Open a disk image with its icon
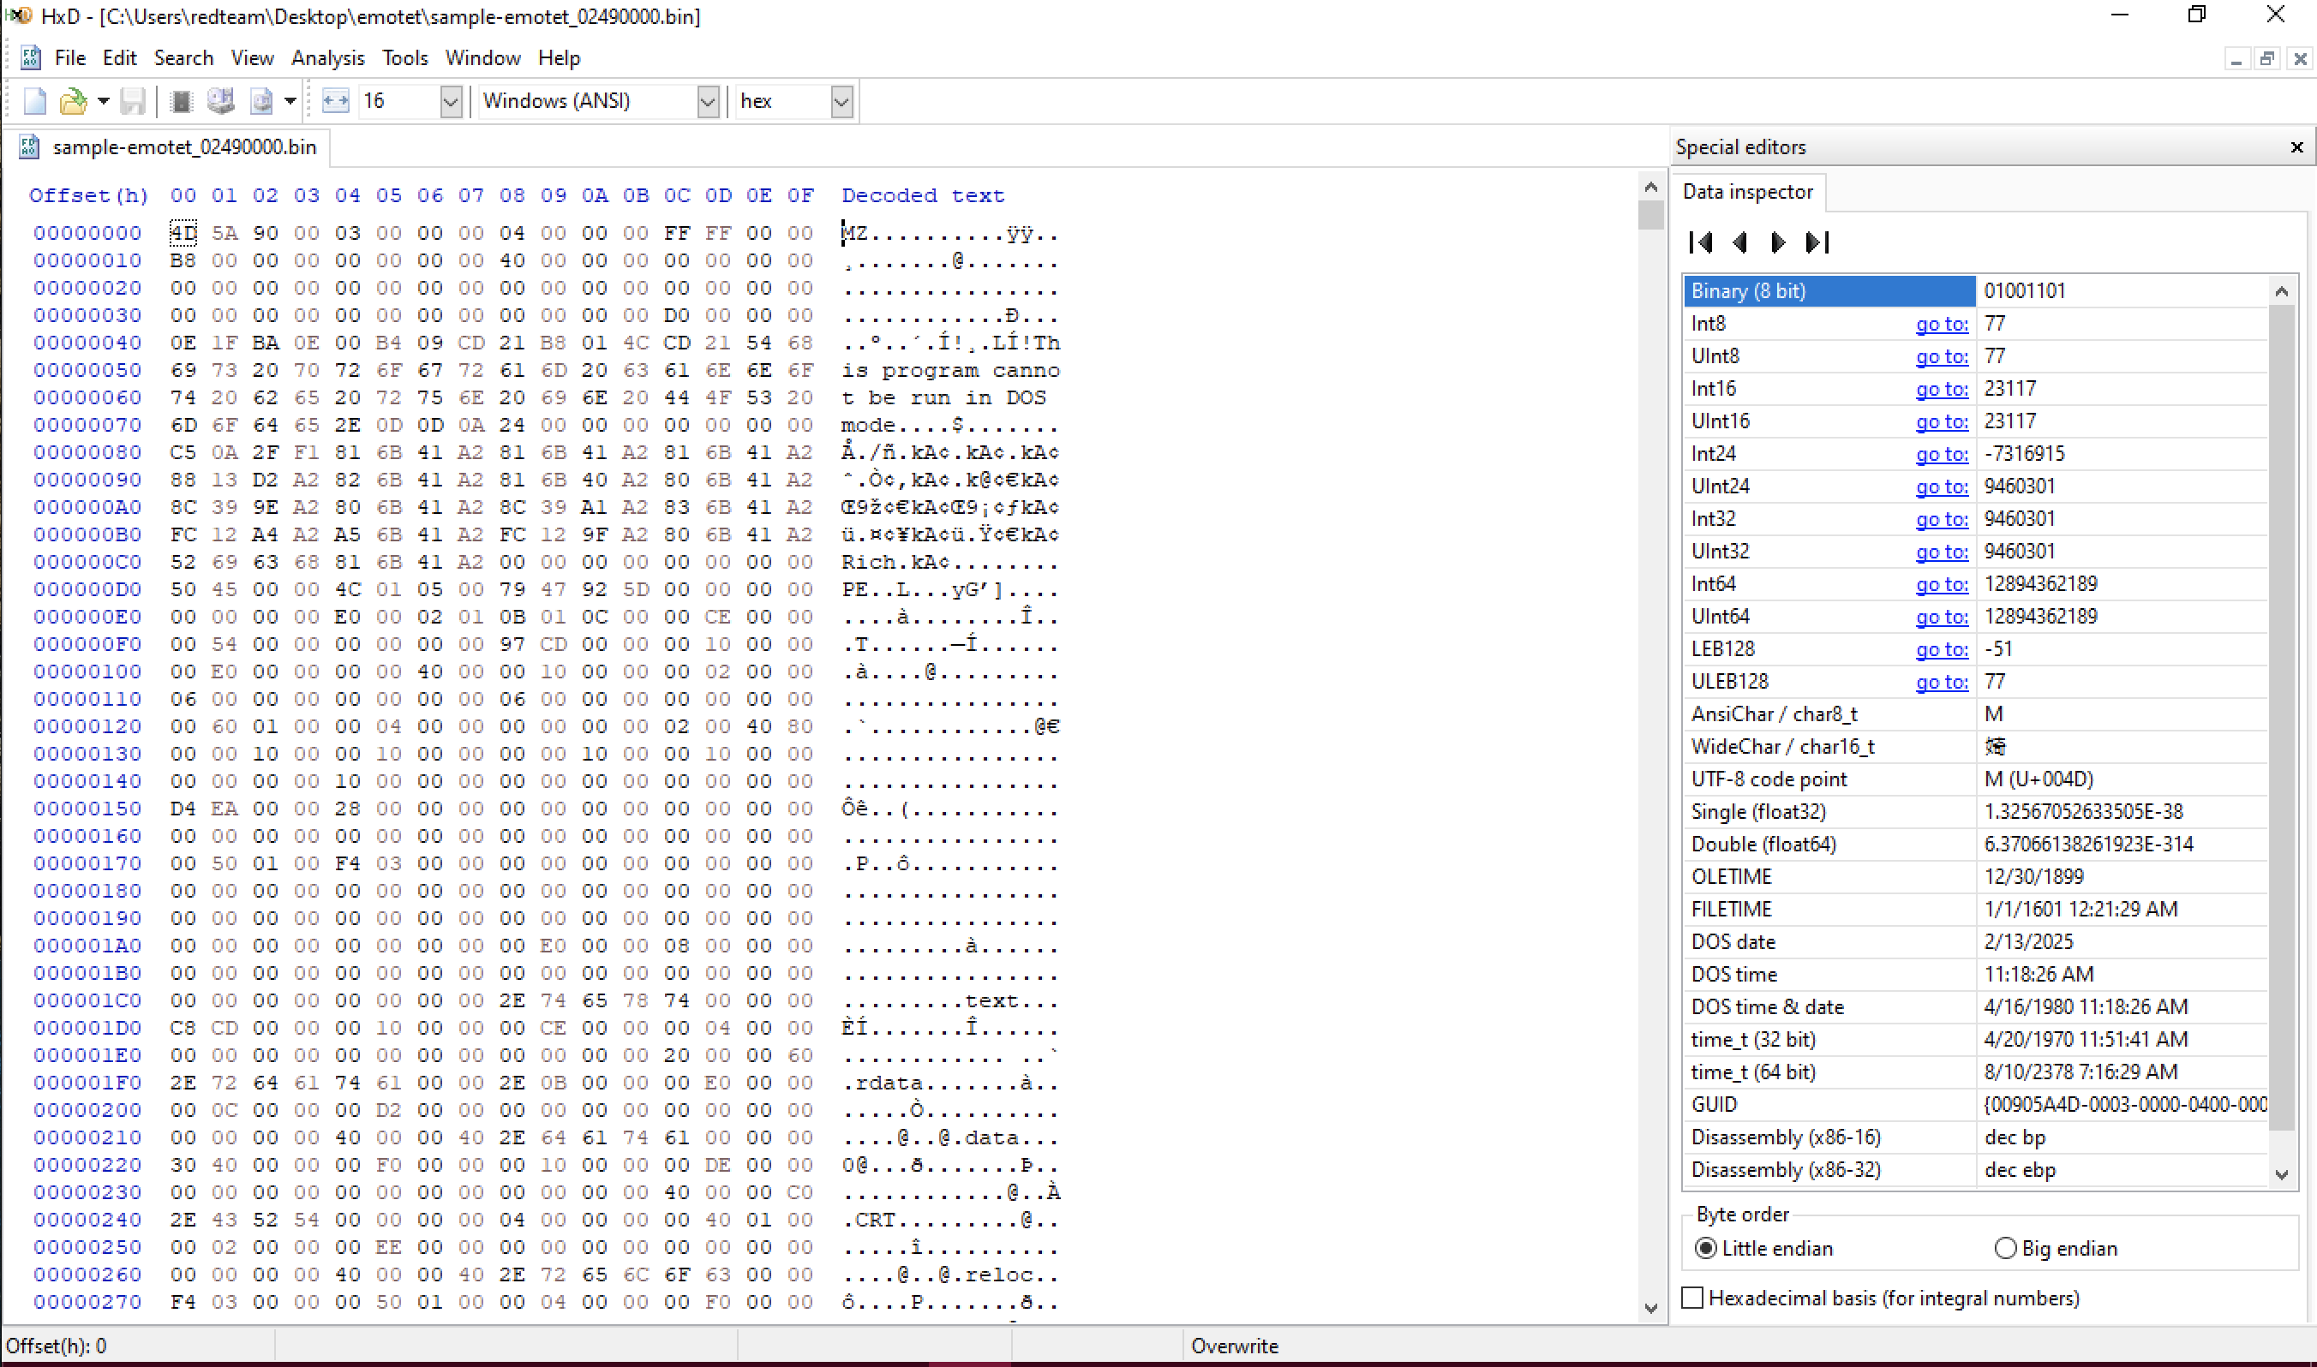 (x=261, y=101)
